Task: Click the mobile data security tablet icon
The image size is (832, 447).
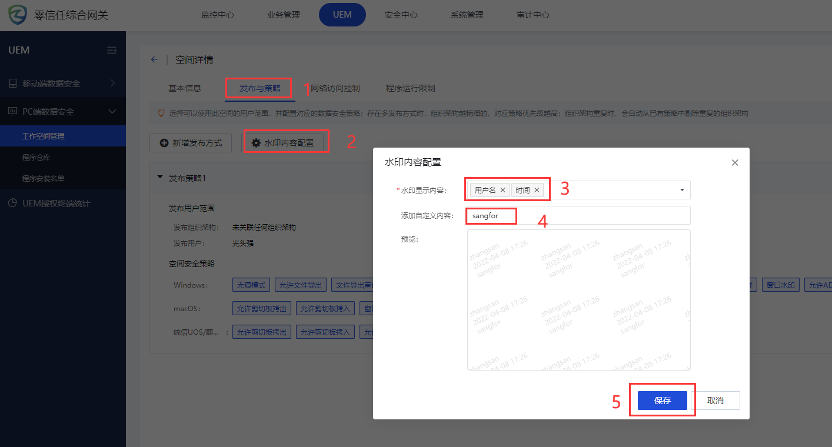Action: tap(12, 84)
